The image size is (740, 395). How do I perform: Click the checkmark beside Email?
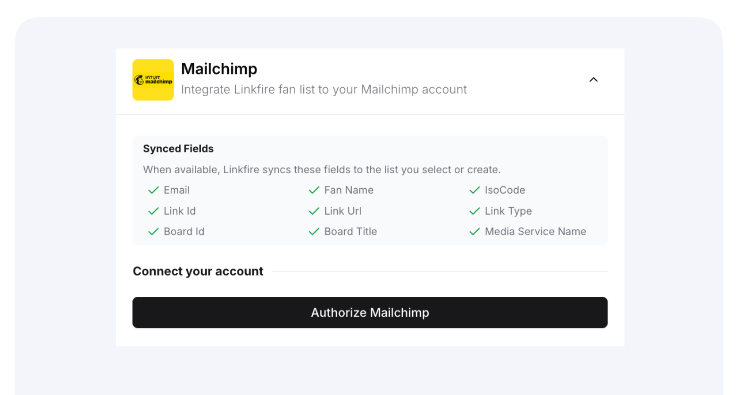[153, 190]
